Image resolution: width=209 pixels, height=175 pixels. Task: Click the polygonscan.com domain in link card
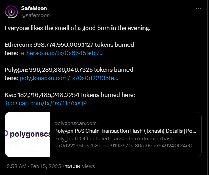pyautogui.click(x=76, y=123)
